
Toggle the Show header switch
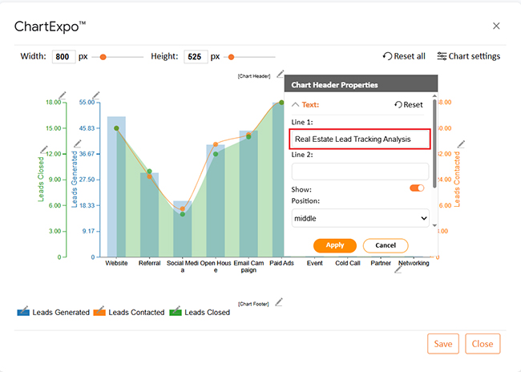pos(417,188)
